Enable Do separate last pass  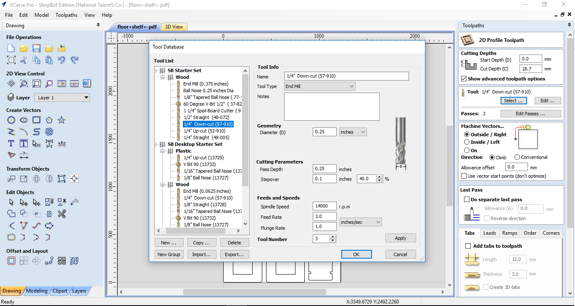tap(467, 200)
